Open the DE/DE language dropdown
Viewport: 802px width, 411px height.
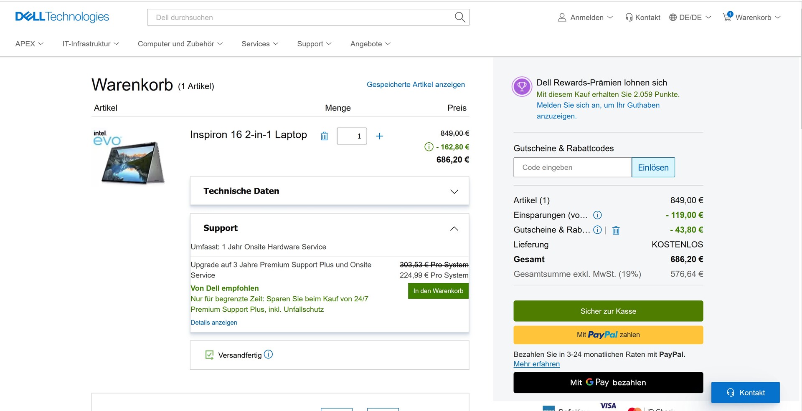tap(690, 18)
